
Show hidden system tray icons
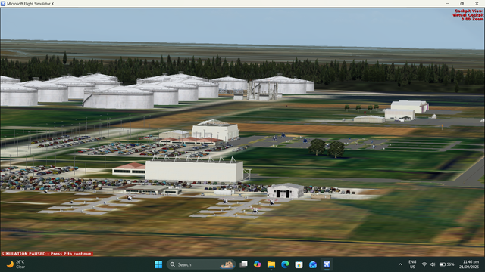tap(400, 264)
